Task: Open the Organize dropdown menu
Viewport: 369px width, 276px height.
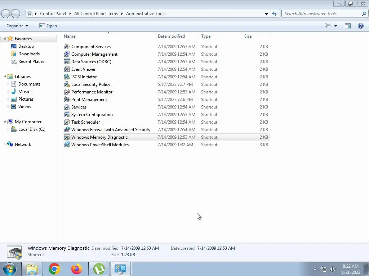Action: click(17, 26)
